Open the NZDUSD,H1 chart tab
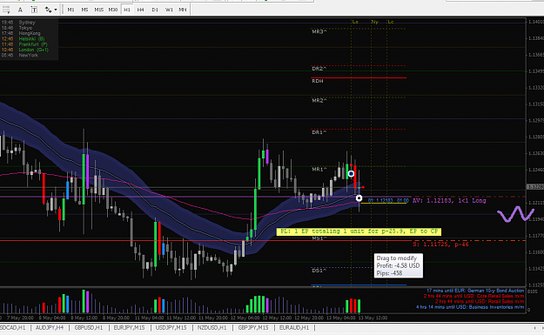Viewport: 544px width, 335px height. click(212, 328)
